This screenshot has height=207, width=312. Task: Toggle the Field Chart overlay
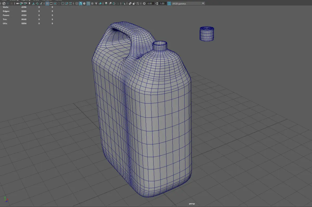tap(63, 3)
